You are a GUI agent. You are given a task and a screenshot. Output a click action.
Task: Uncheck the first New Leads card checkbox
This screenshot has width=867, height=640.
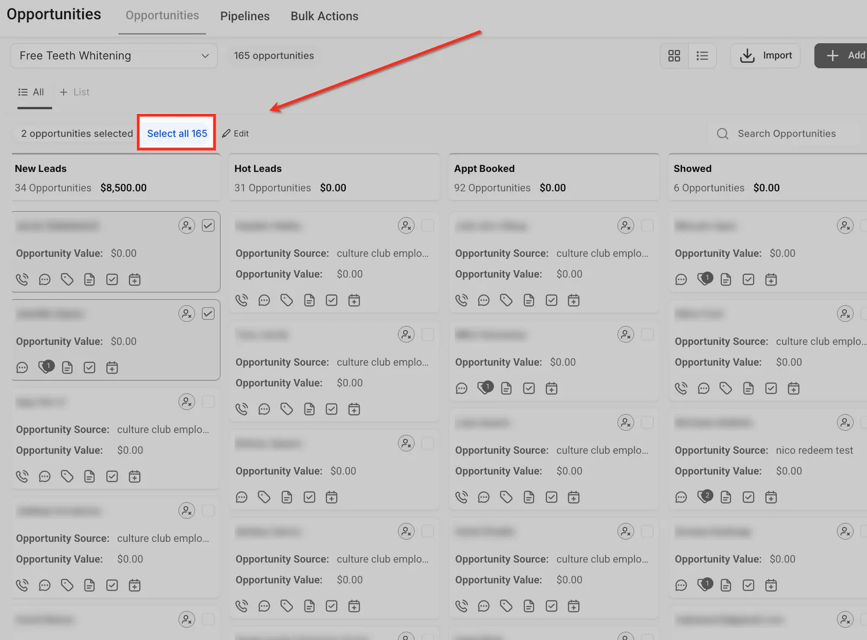208,225
